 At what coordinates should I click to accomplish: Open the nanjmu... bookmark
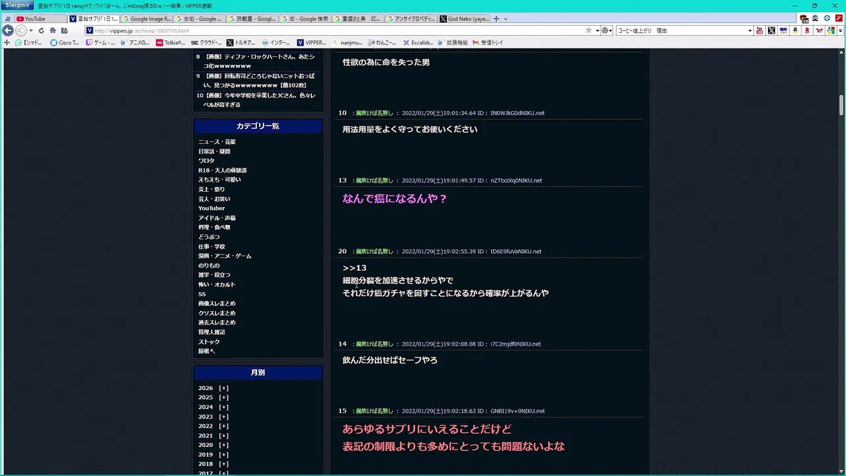pyautogui.click(x=346, y=42)
